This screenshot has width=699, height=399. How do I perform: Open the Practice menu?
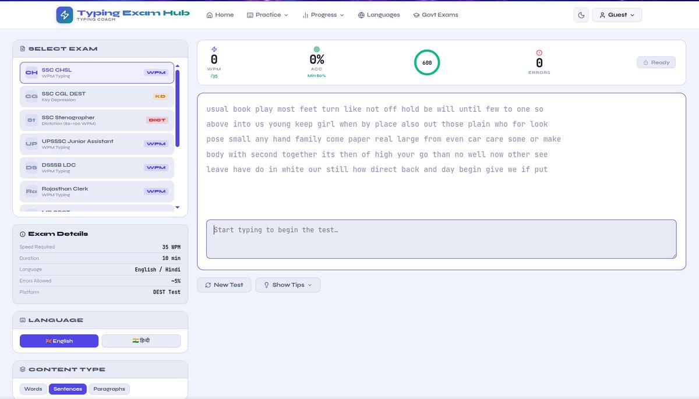pos(267,15)
